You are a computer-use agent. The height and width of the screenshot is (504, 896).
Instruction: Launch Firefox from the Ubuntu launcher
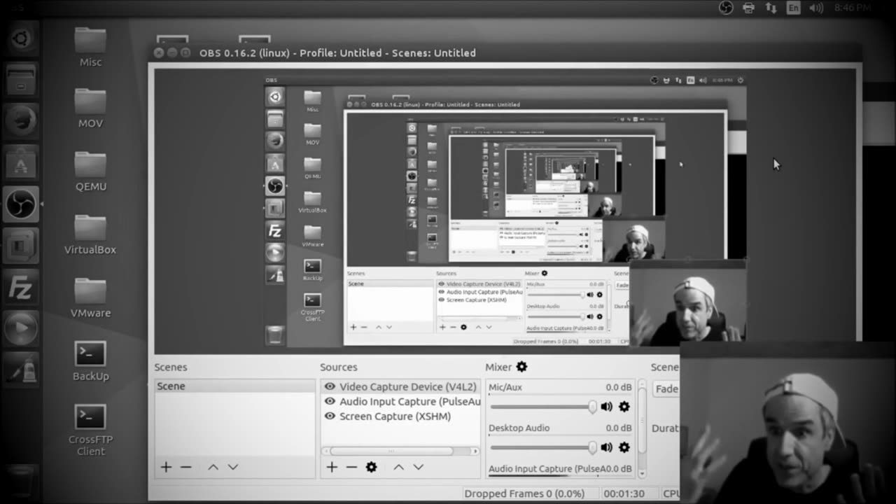[21, 121]
